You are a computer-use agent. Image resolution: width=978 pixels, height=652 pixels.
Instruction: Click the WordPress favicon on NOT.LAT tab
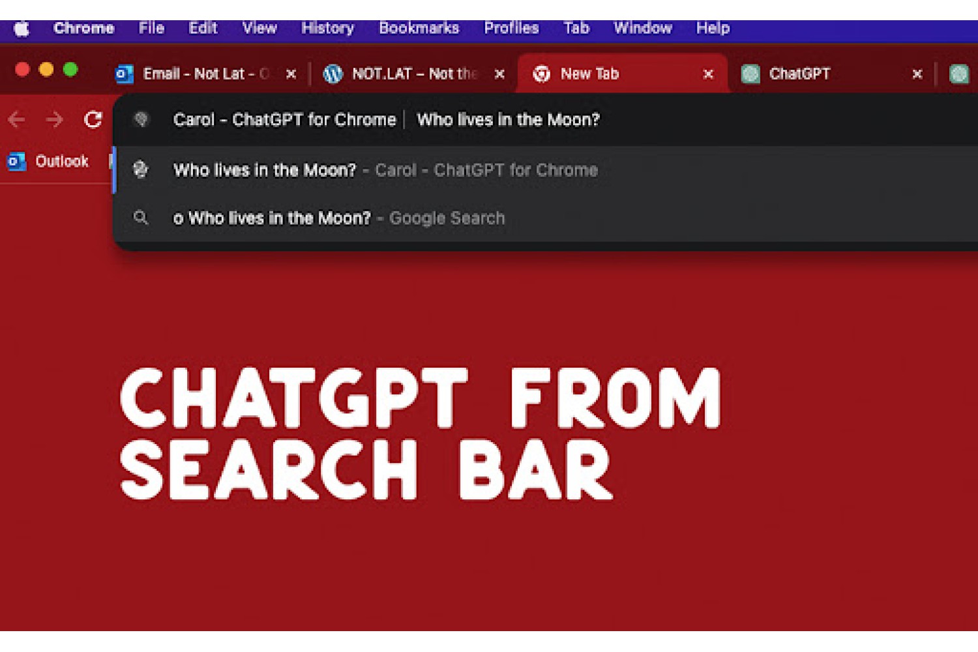[x=333, y=74]
